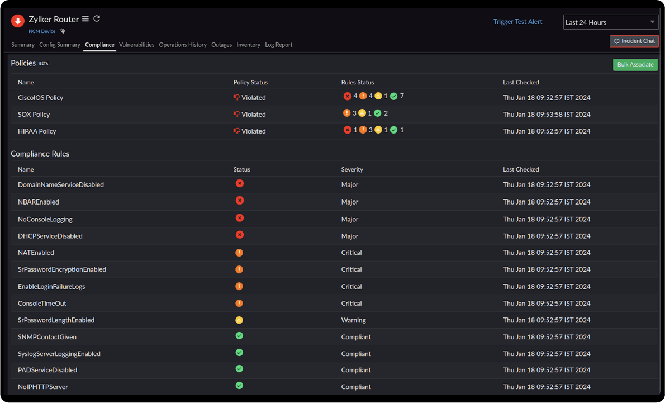Click the tag icon beside NCM Device

63,31
